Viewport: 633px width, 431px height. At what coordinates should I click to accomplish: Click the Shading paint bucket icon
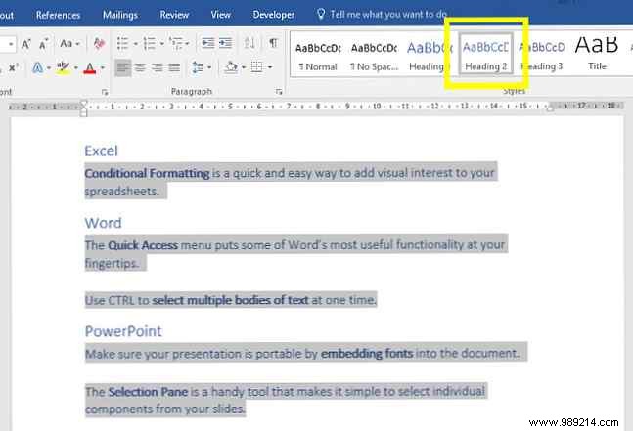pos(231,66)
